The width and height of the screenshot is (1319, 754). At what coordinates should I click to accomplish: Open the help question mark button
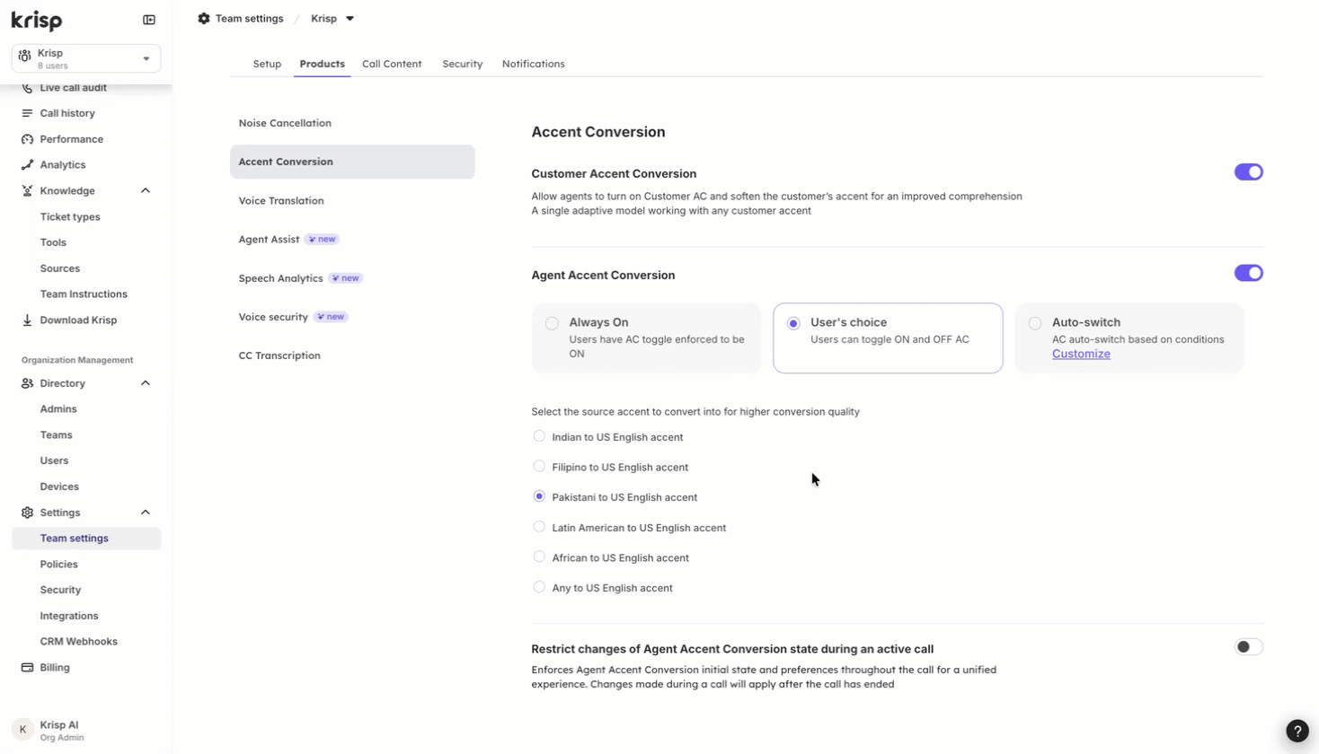(1297, 731)
